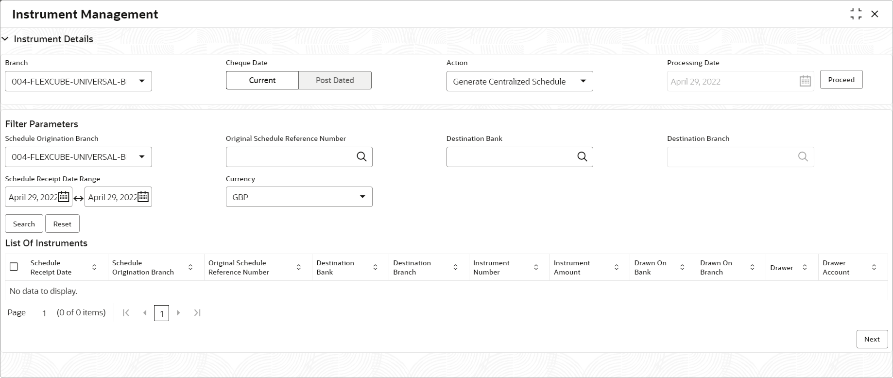Click the Processing Date calendar icon
Viewport: 893px width, 378px height.
click(805, 81)
